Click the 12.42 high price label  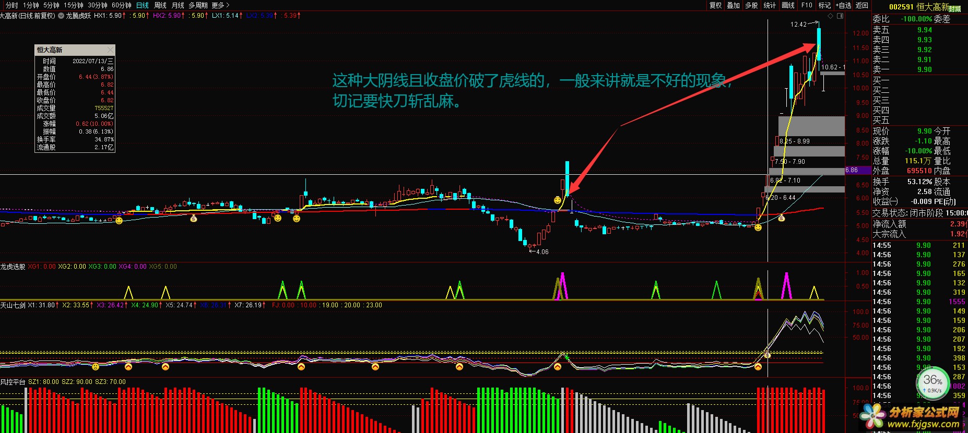(798, 25)
